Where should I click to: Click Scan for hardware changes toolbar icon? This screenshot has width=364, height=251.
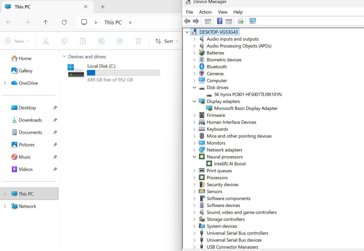pyautogui.click(x=253, y=21)
